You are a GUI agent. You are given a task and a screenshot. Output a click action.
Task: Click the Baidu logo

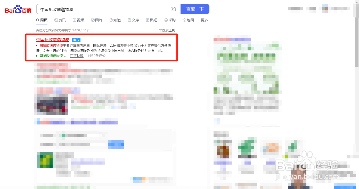18,9
